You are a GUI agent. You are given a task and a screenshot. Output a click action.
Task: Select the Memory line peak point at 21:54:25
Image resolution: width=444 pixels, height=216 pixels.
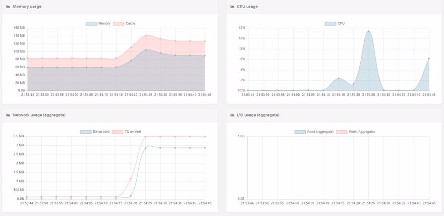(146, 50)
